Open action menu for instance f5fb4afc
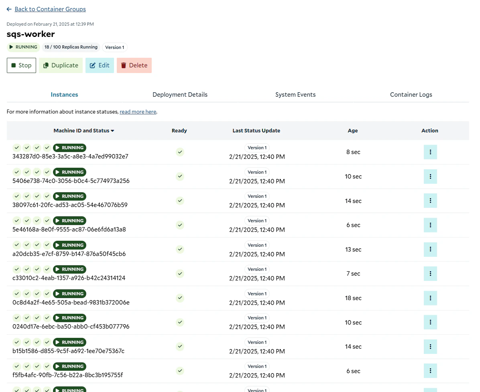This screenshot has width=480, height=392. tap(430, 371)
